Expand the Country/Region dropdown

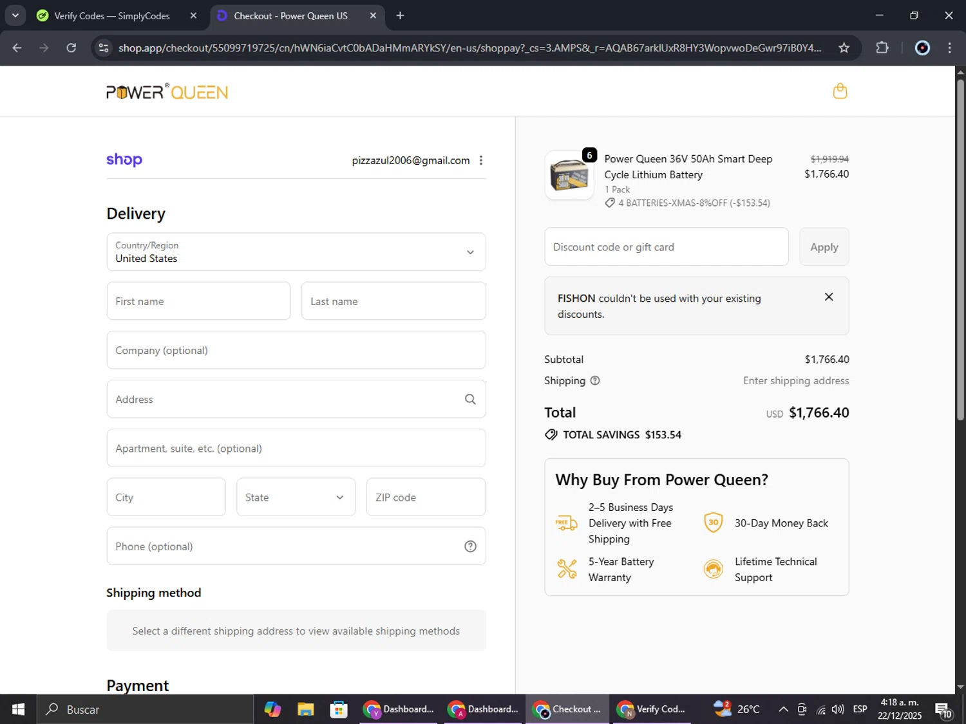click(x=296, y=252)
